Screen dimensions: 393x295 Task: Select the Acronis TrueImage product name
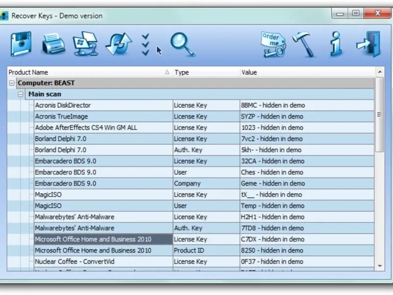tap(61, 117)
